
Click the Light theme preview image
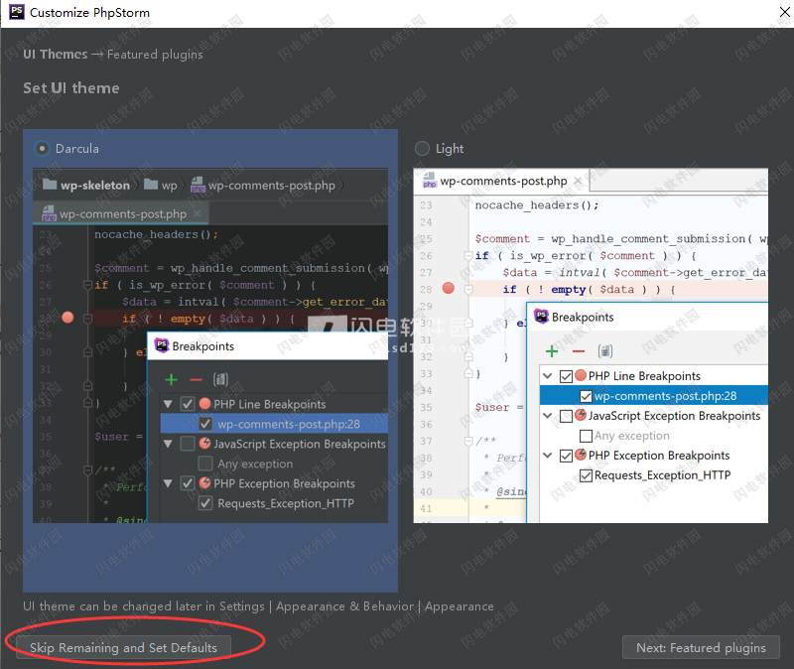591,345
